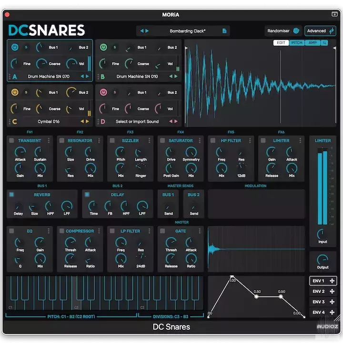Switch to the PITCH tab
Viewport: 343px width, 343px height.
[297, 43]
